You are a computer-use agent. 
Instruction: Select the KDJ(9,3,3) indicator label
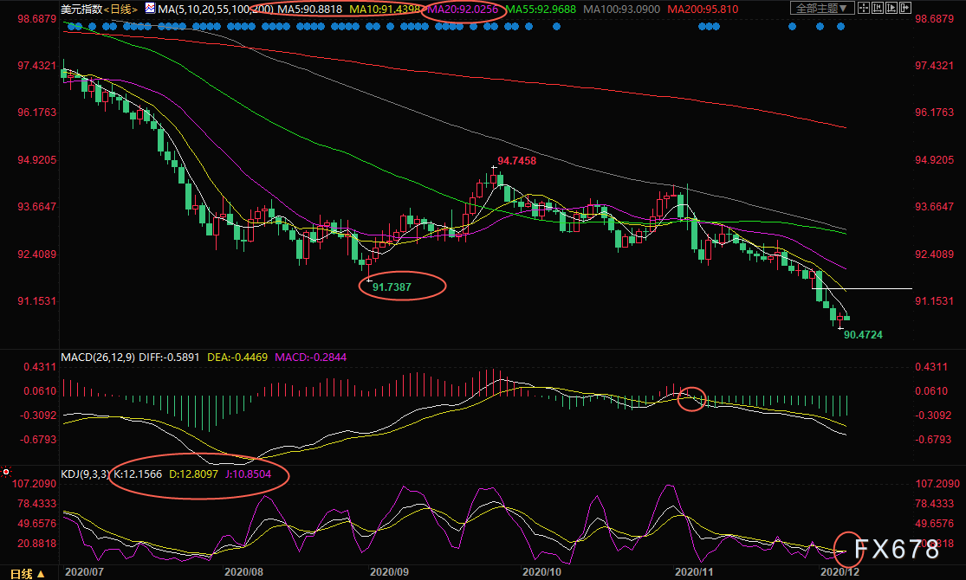(84, 474)
